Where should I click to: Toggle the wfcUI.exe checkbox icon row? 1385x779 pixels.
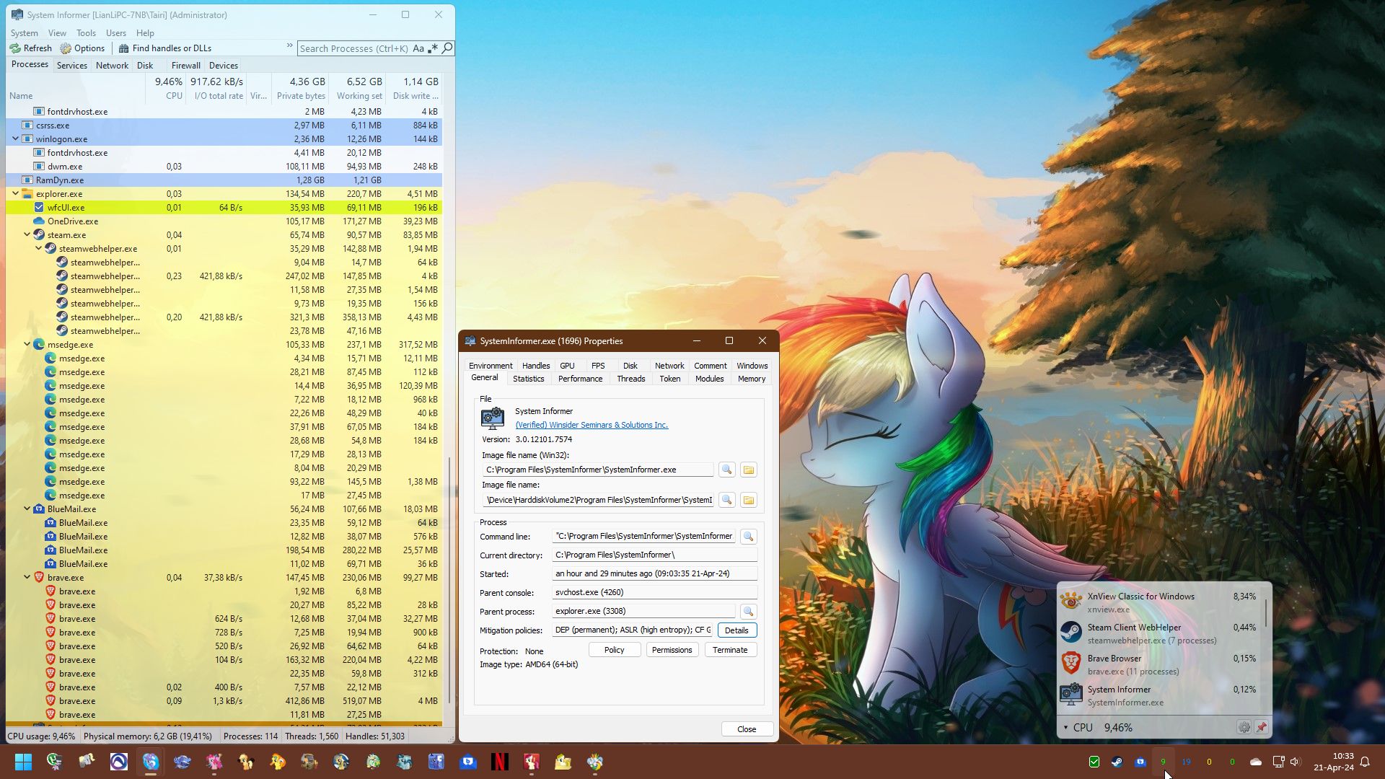39,208
